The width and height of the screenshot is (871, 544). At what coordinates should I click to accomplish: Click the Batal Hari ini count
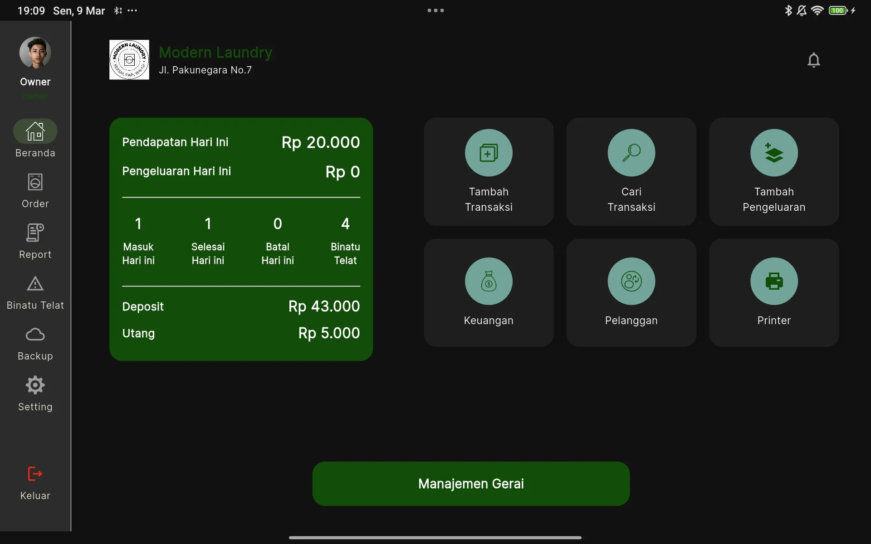278,223
